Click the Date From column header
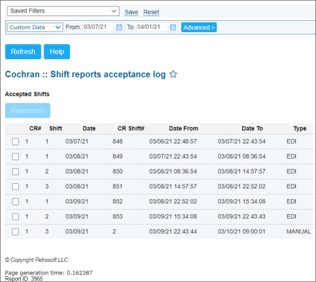The image size is (316, 282). [x=184, y=129]
